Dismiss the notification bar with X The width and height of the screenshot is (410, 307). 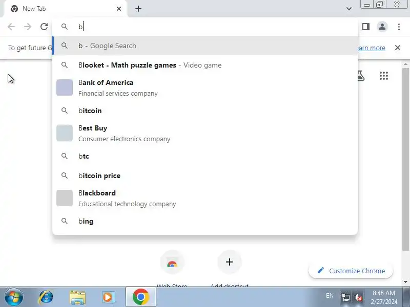398,48
